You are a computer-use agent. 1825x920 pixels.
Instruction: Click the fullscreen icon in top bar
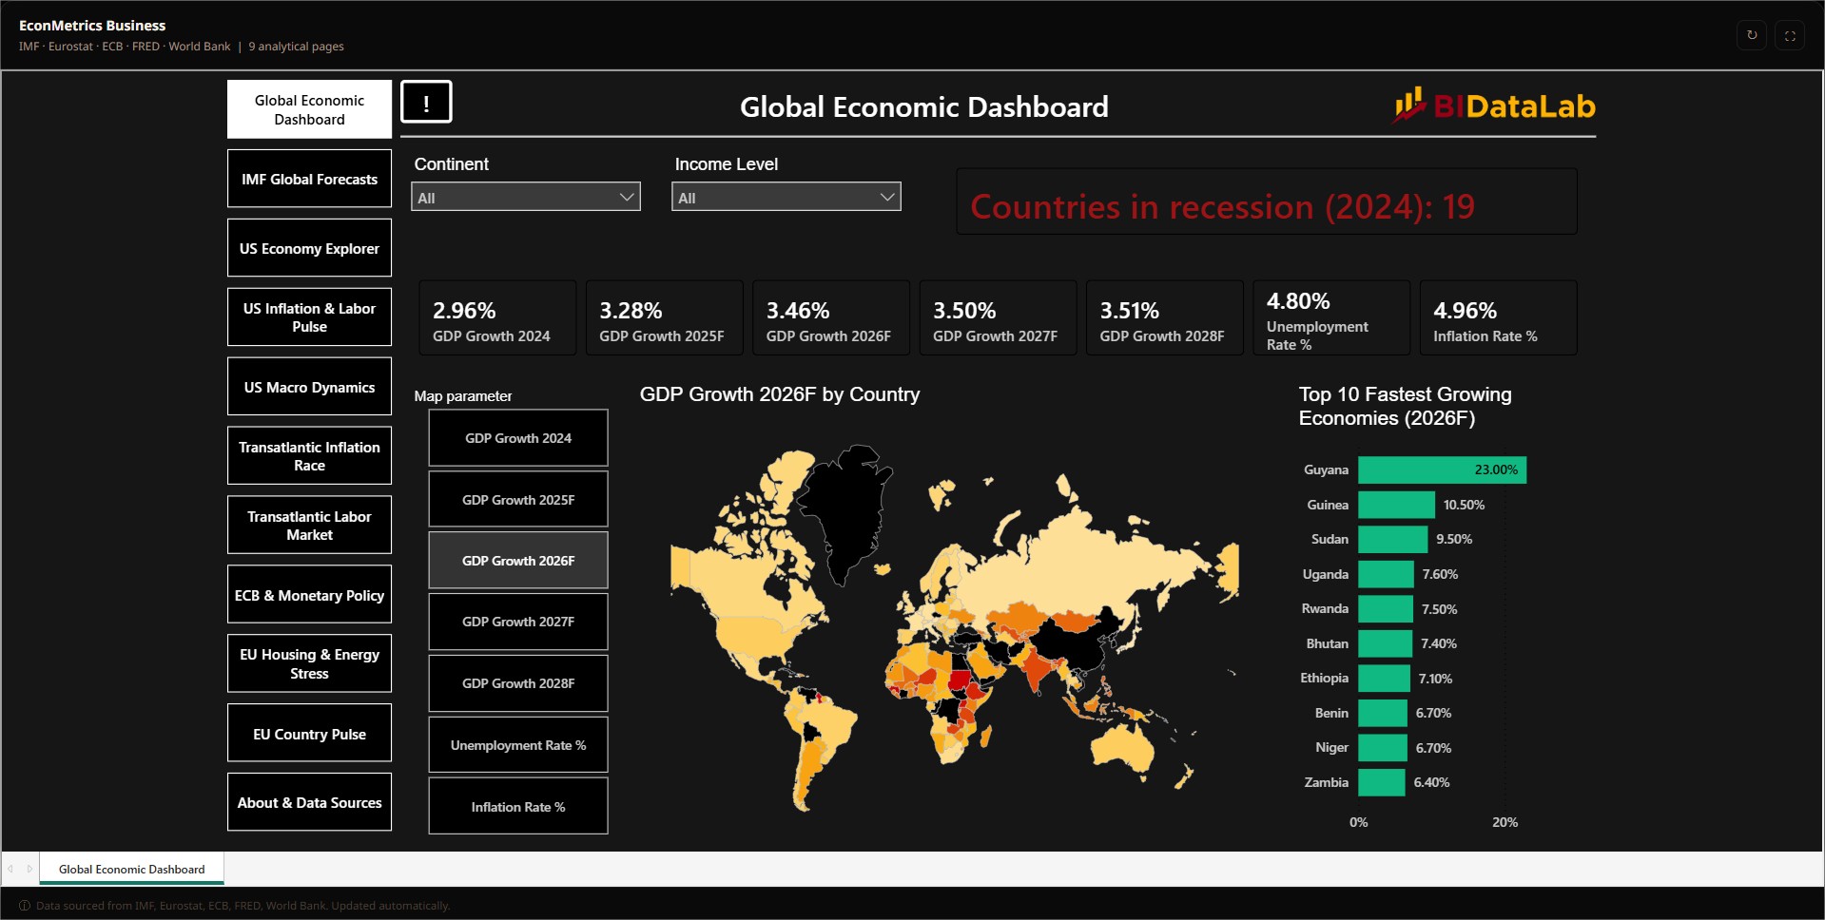1790,35
